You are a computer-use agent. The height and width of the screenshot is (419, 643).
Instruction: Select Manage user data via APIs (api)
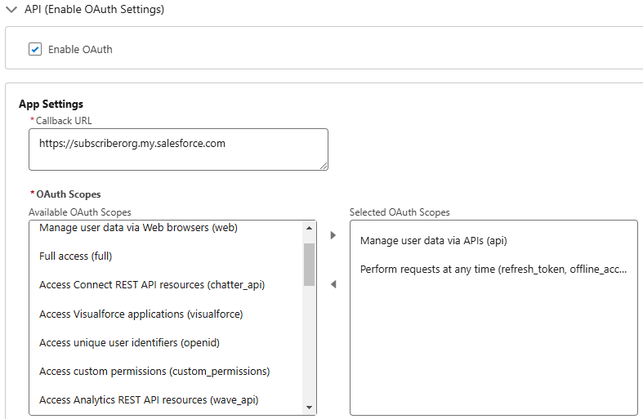[434, 241]
